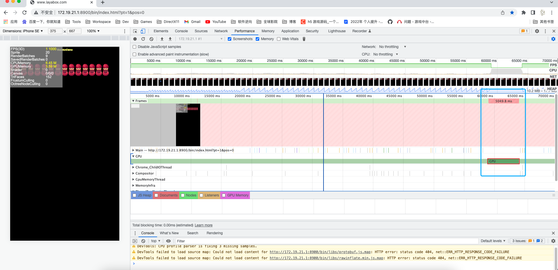Open the What's New drawer tab

pos(169,233)
